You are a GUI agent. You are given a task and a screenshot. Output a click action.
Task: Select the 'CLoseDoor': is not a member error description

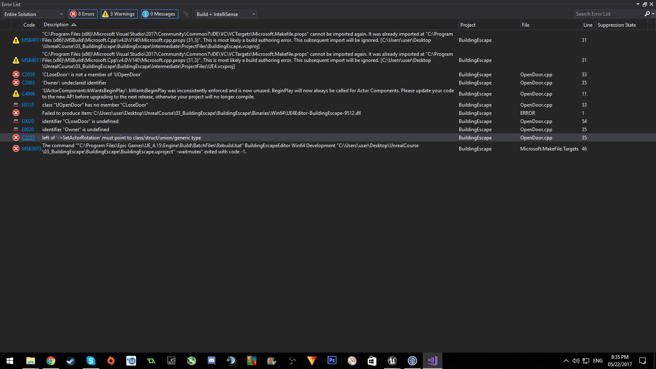click(x=92, y=75)
